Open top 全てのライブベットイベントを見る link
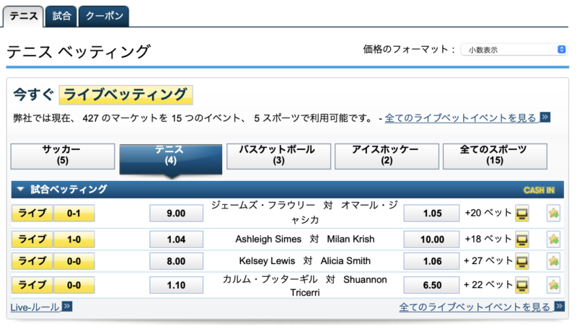 click(460, 118)
